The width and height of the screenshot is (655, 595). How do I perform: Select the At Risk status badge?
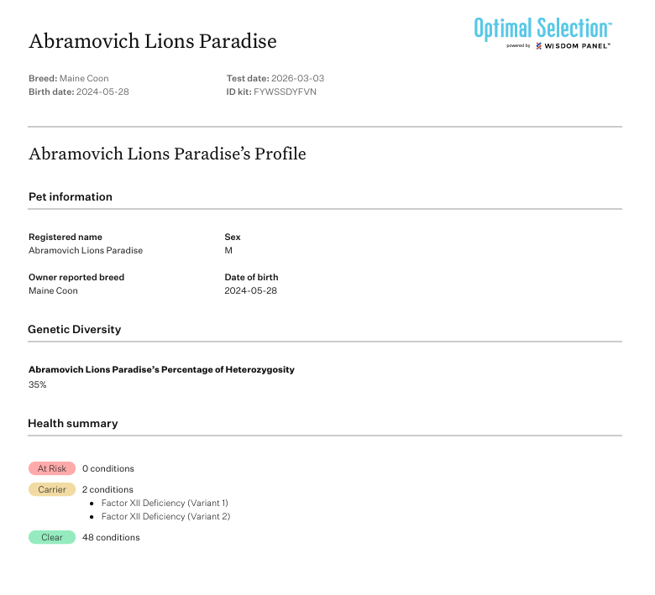point(52,468)
